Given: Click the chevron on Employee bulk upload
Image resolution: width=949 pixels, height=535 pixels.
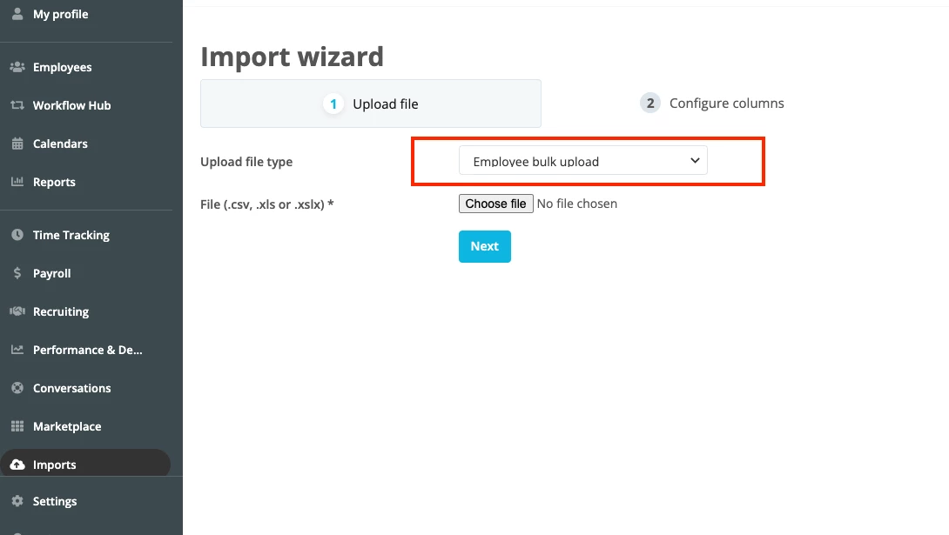Looking at the screenshot, I should (x=695, y=161).
